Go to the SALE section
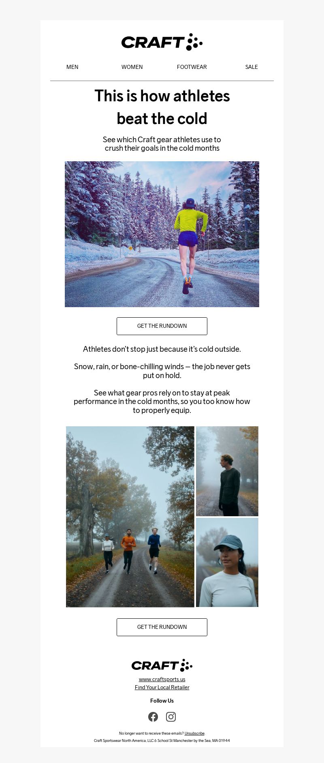 pyautogui.click(x=252, y=67)
